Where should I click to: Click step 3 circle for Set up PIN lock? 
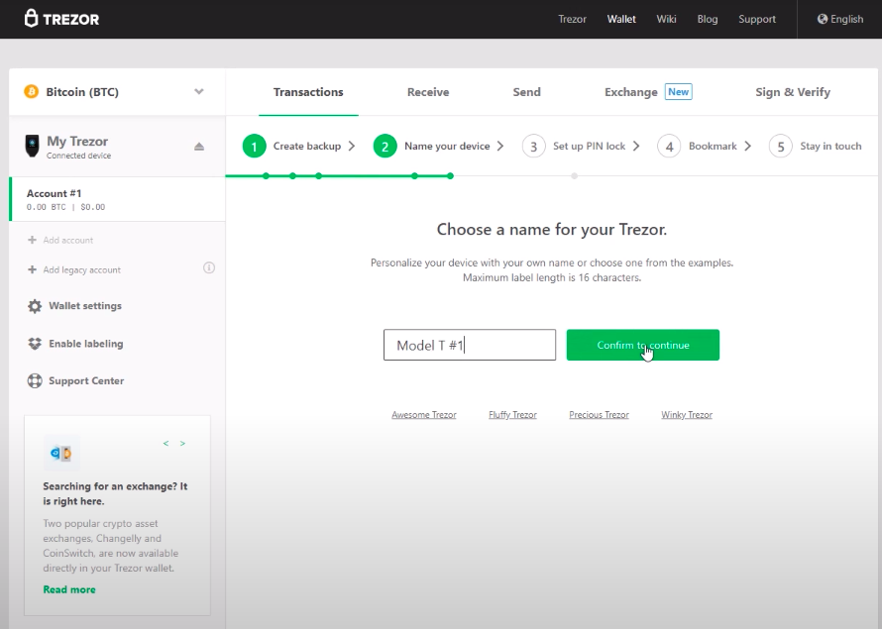point(534,147)
